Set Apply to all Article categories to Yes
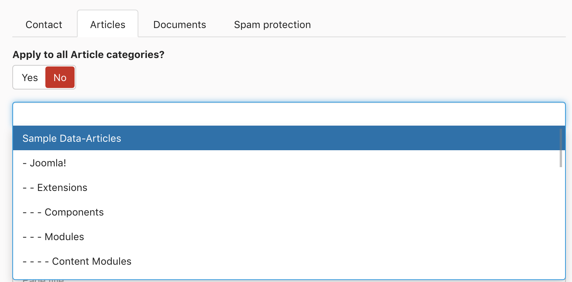This screenshot has height=282, width=572. pyautogui.click(x=30, y=78)
